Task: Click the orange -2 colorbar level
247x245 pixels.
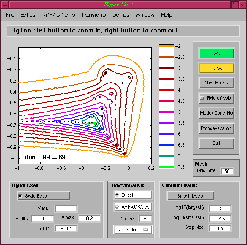Action: click(166, 46)
